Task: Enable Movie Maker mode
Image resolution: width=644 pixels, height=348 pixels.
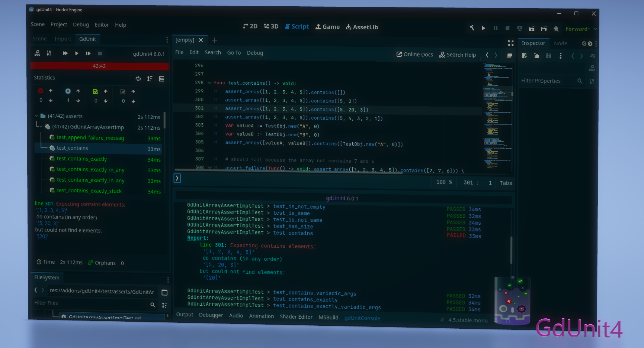Action: (x=556, y=29)
